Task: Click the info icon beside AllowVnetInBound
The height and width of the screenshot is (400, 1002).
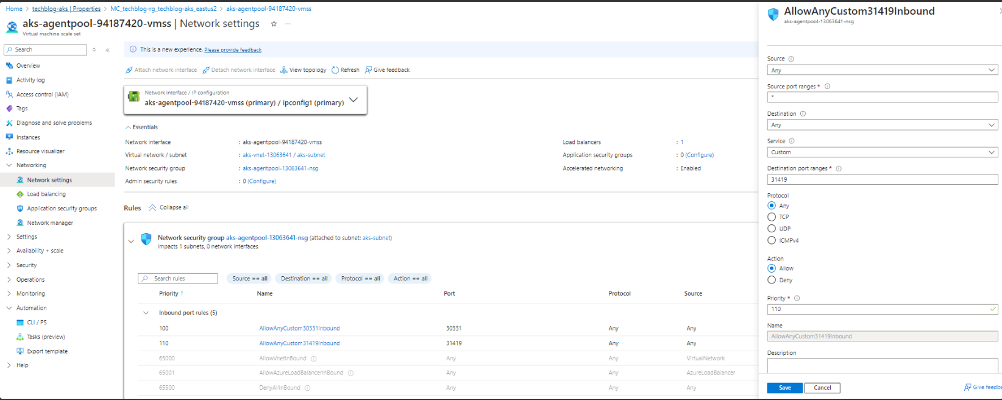Action: 313,359
